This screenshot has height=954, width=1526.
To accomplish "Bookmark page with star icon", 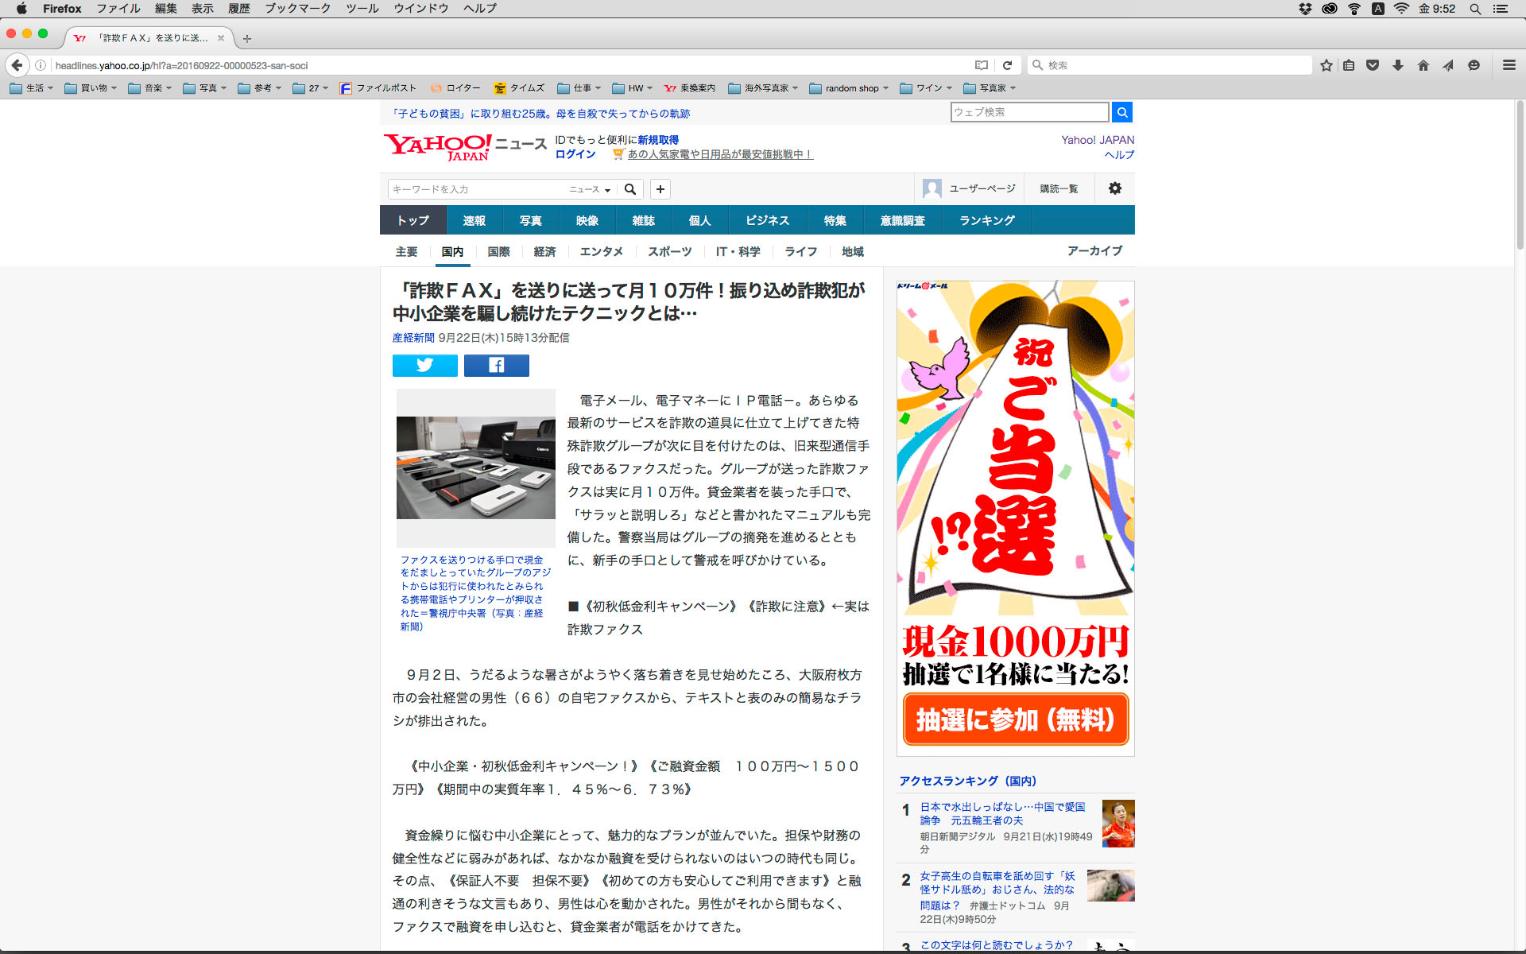I will 1326,65.
